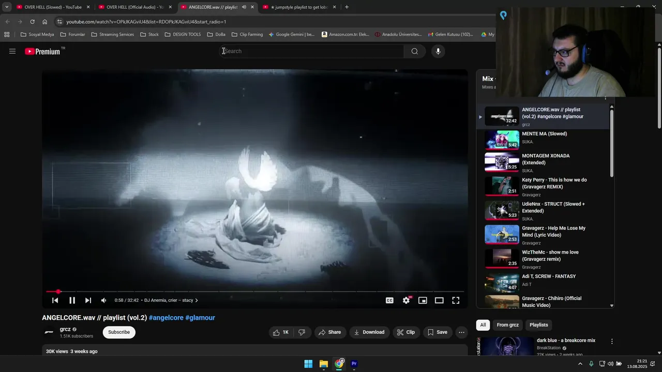Go to YouTube Premium home logo

click(x=43, y=51)
